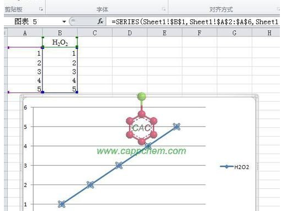
Task: Select cell B1 containing H2O2
Action: point(60,42)
